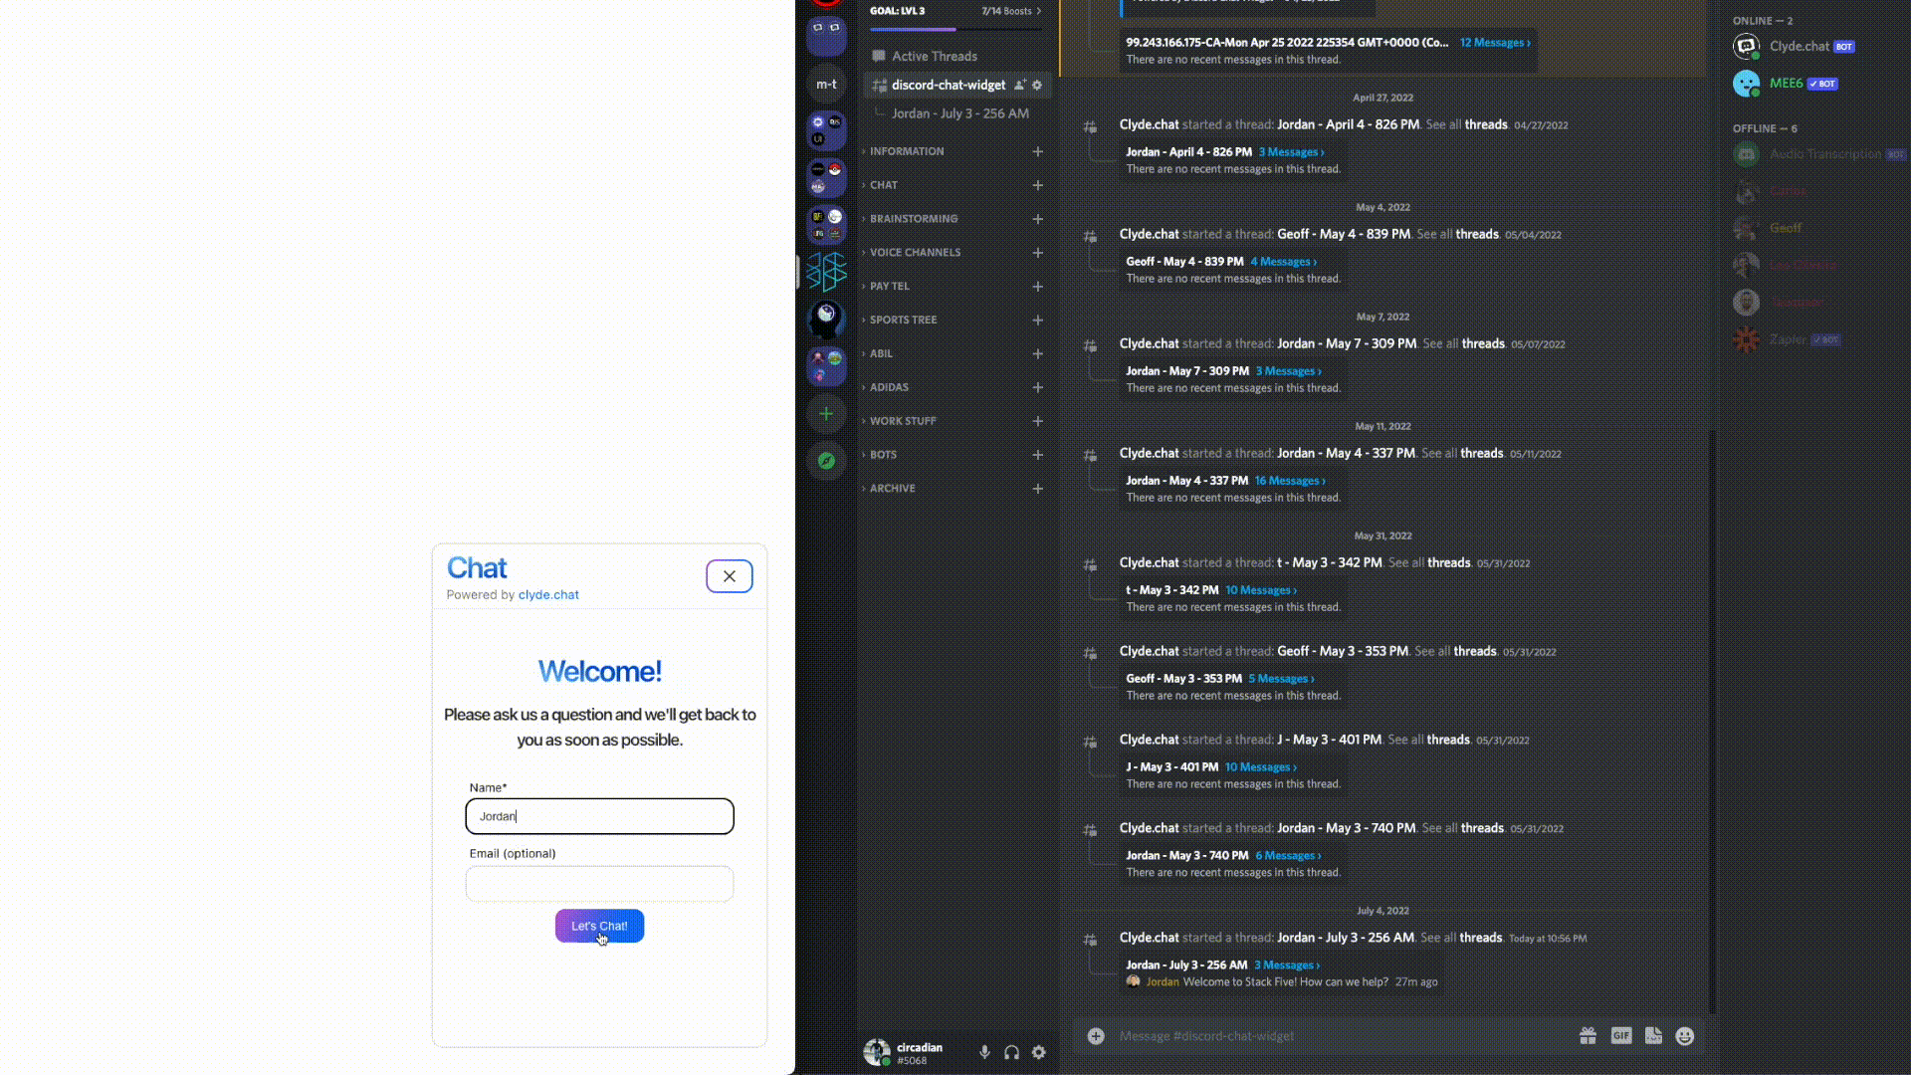Click the attachment/plus icon in message bar

[x=1096, y=1035]
